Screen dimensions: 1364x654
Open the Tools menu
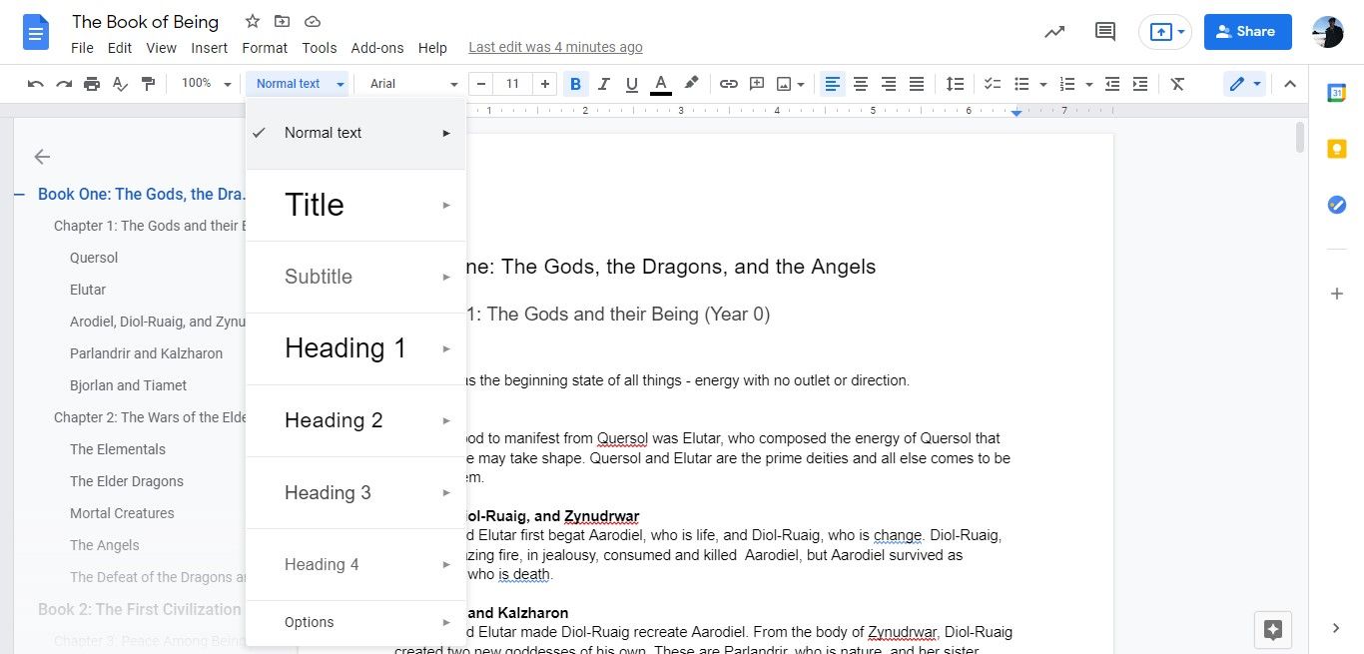[319, 47]
